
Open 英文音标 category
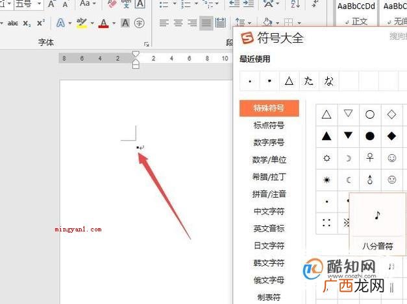269,229
